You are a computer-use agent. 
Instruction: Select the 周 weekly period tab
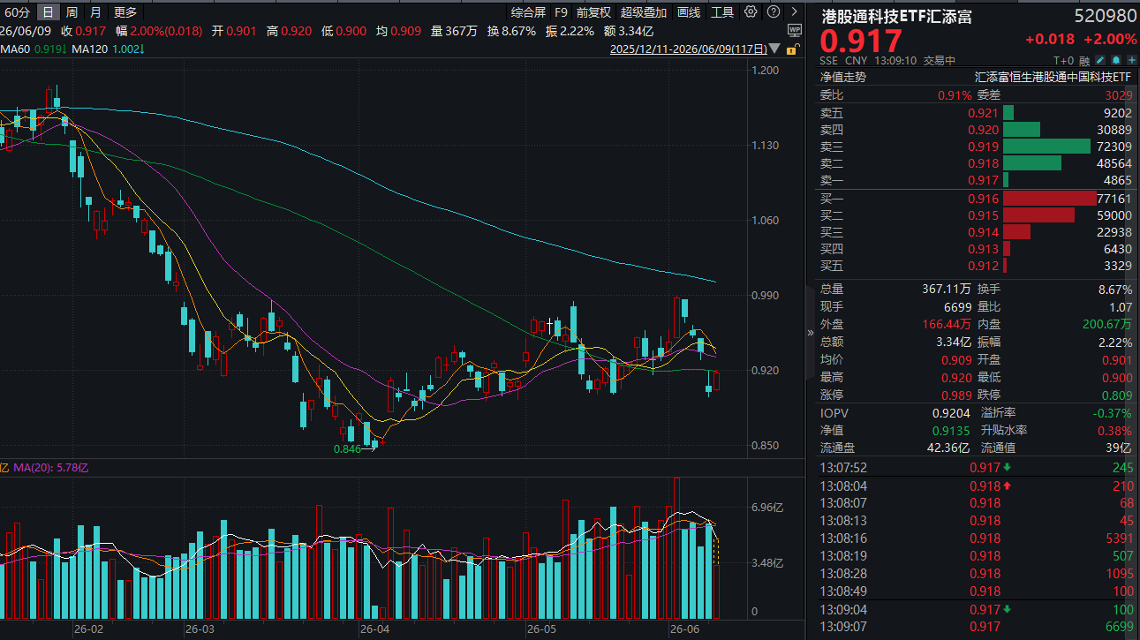72,12
